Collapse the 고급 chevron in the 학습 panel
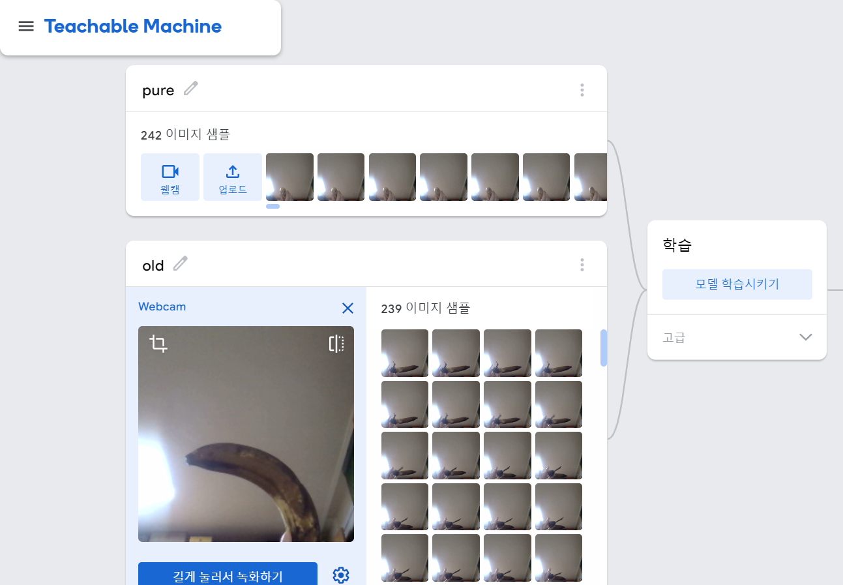Viewport: 843px width, 585px height. point(806,337)
